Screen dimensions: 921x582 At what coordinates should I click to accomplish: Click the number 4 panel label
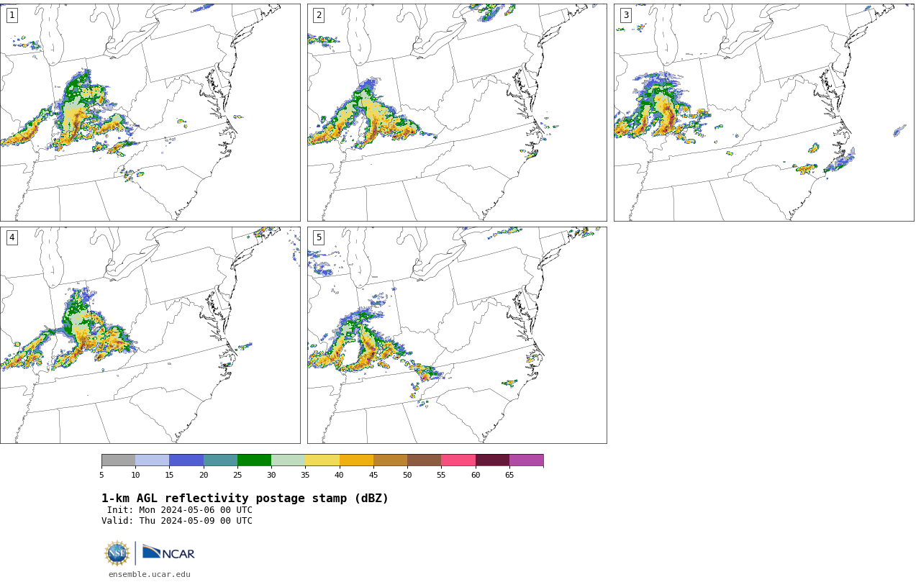coord(12,237)
